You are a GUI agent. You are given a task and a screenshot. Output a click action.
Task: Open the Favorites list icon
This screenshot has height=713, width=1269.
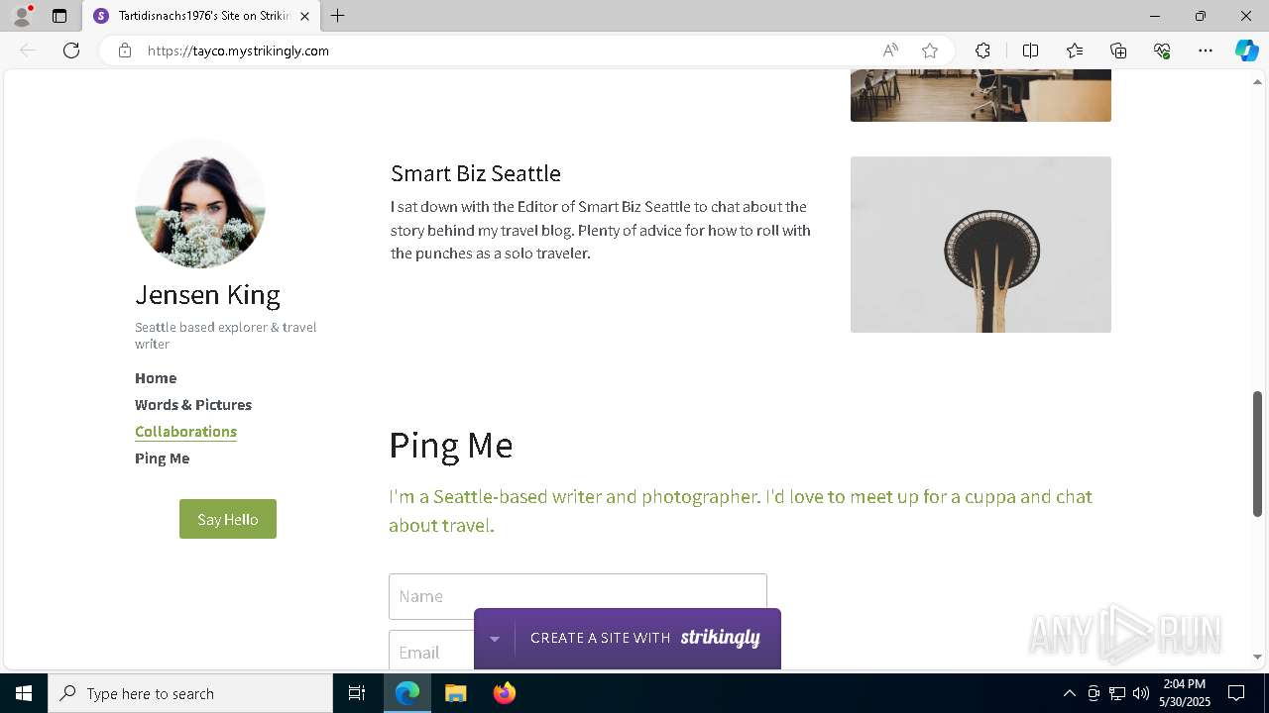pyautogui.click(x=1075, y=51)
